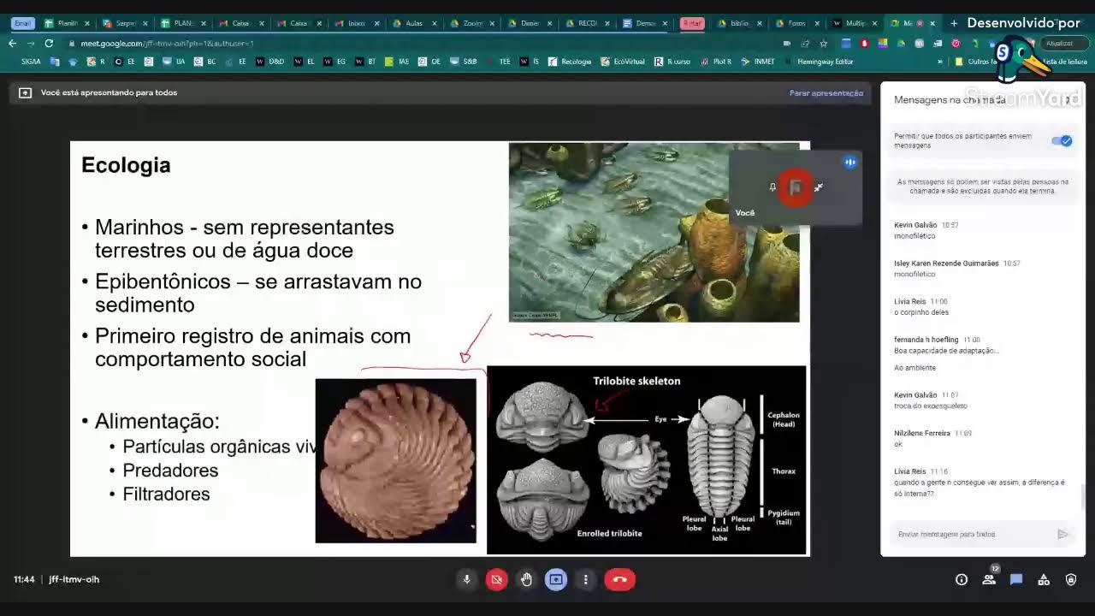Click Lívia Reis message o corpinho deles
Image resolution: width=1095 pixels, height=616 pixels.
[920, 312]
